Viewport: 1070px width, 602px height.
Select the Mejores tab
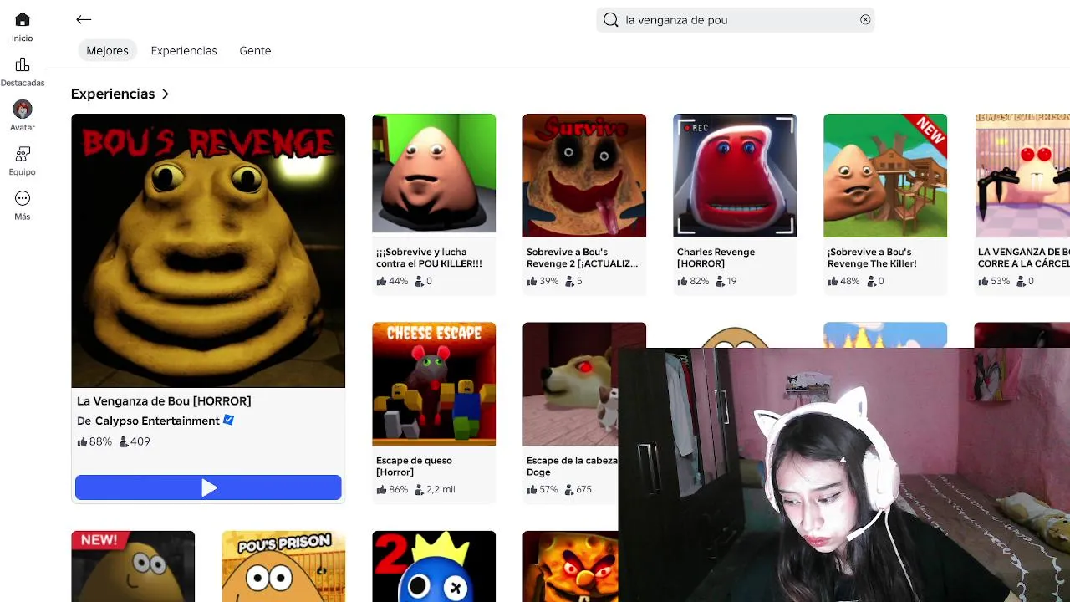point(107,51)
